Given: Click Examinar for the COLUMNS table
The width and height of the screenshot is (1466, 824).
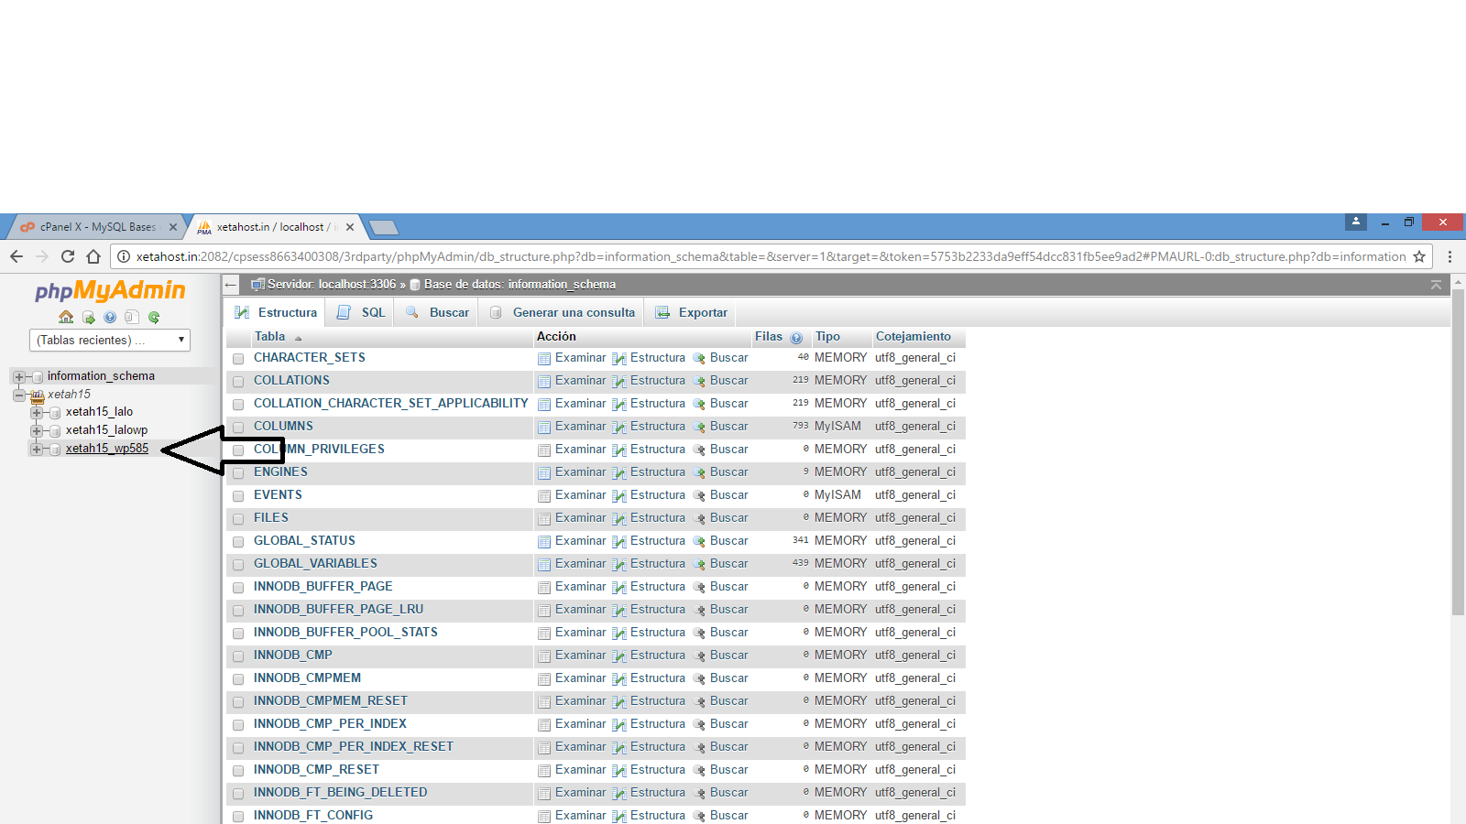Looking at the screenshot, I should coord(580,427).
